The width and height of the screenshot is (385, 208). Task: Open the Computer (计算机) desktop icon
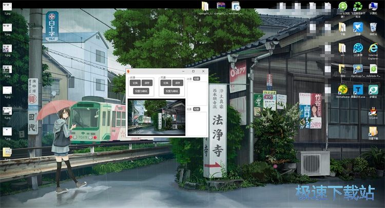click(373, 8)
